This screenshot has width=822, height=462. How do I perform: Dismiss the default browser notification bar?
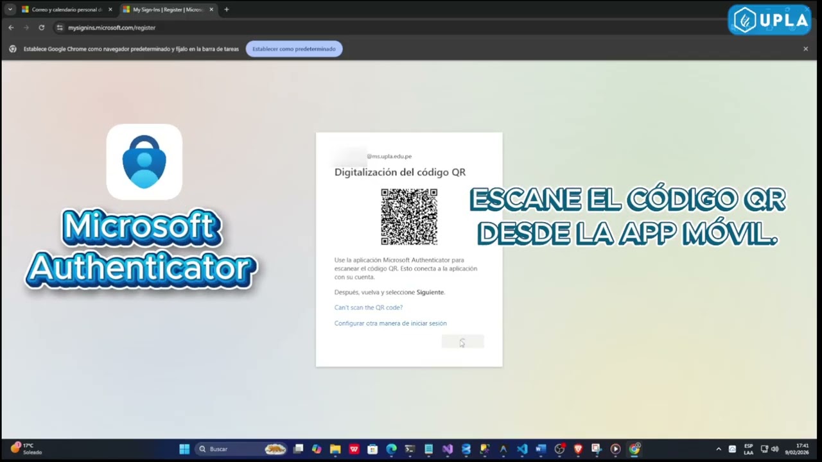pyautogui.click(x=805, y=49)
